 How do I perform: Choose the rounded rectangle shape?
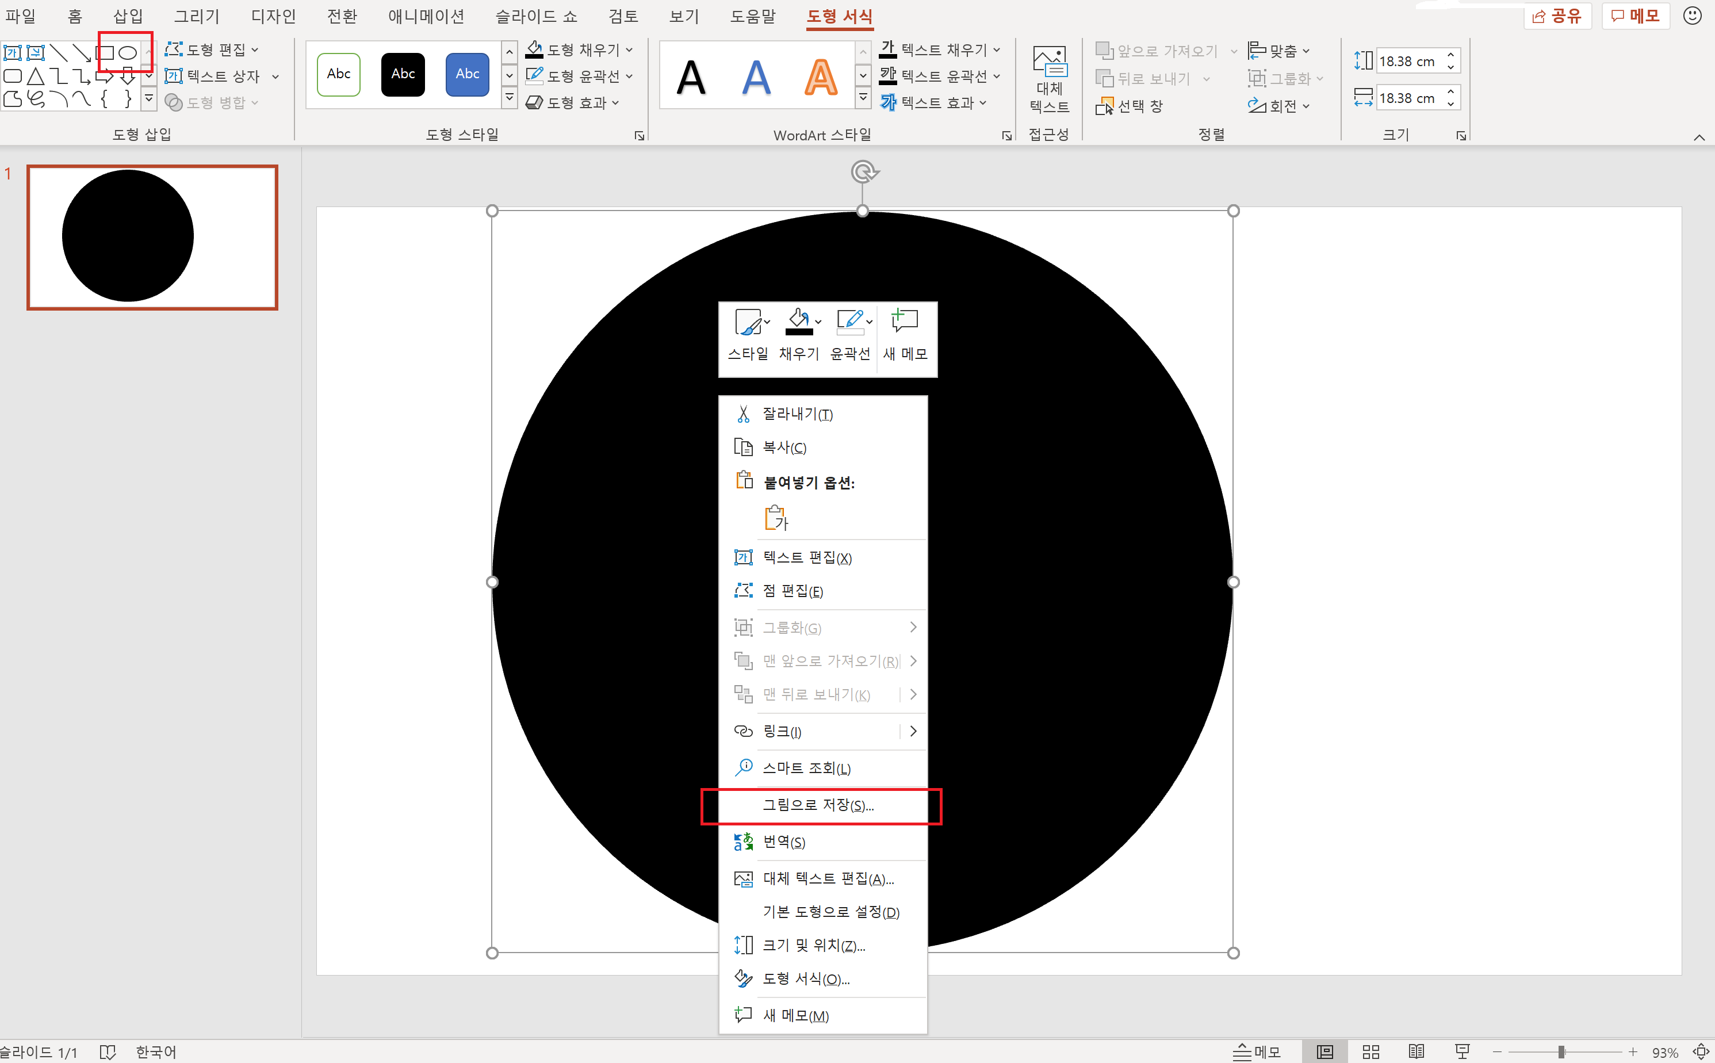point(13,76)
